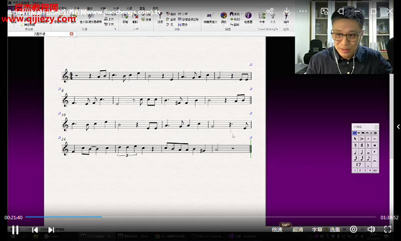
Task: Select voice 2 in keypad
Action: (x=360, y=170)
